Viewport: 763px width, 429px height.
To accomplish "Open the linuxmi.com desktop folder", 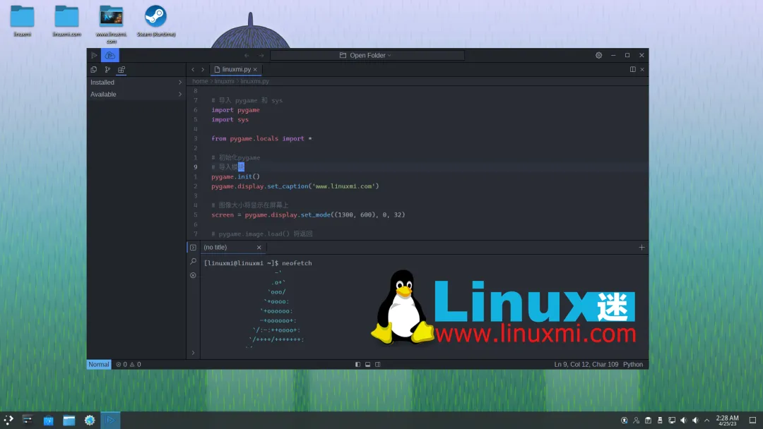I will click(66, 21).
